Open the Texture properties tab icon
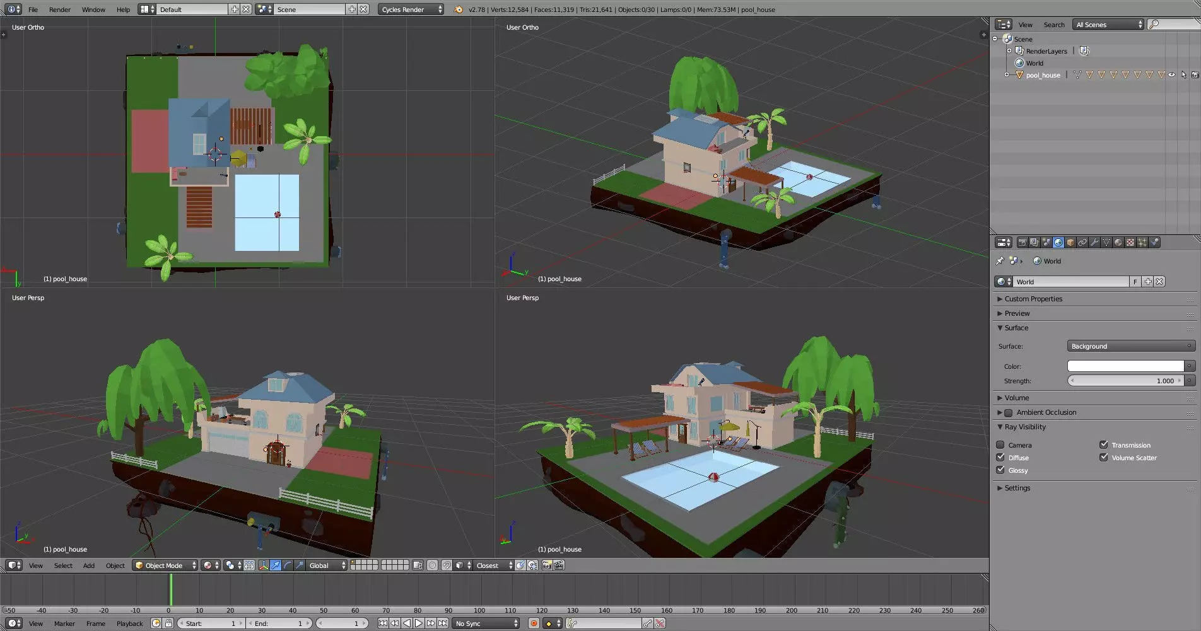The width and height of the screenshot is (1201, 631). [1130, 243]
